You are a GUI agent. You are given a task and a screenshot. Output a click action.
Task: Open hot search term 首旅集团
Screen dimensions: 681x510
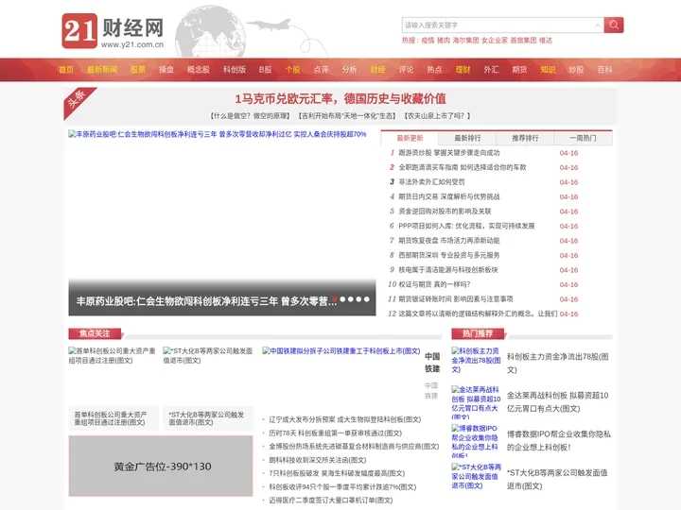pos(523,41)
